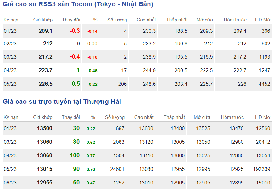Click the 248.6 highest price cell
This screenshot has height=193, width=274.
pyautogui.click(x=148, y=84)
